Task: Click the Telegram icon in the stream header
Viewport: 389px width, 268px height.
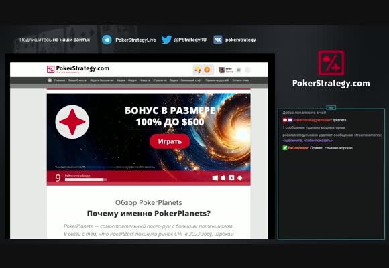Action: coord(107,40)
